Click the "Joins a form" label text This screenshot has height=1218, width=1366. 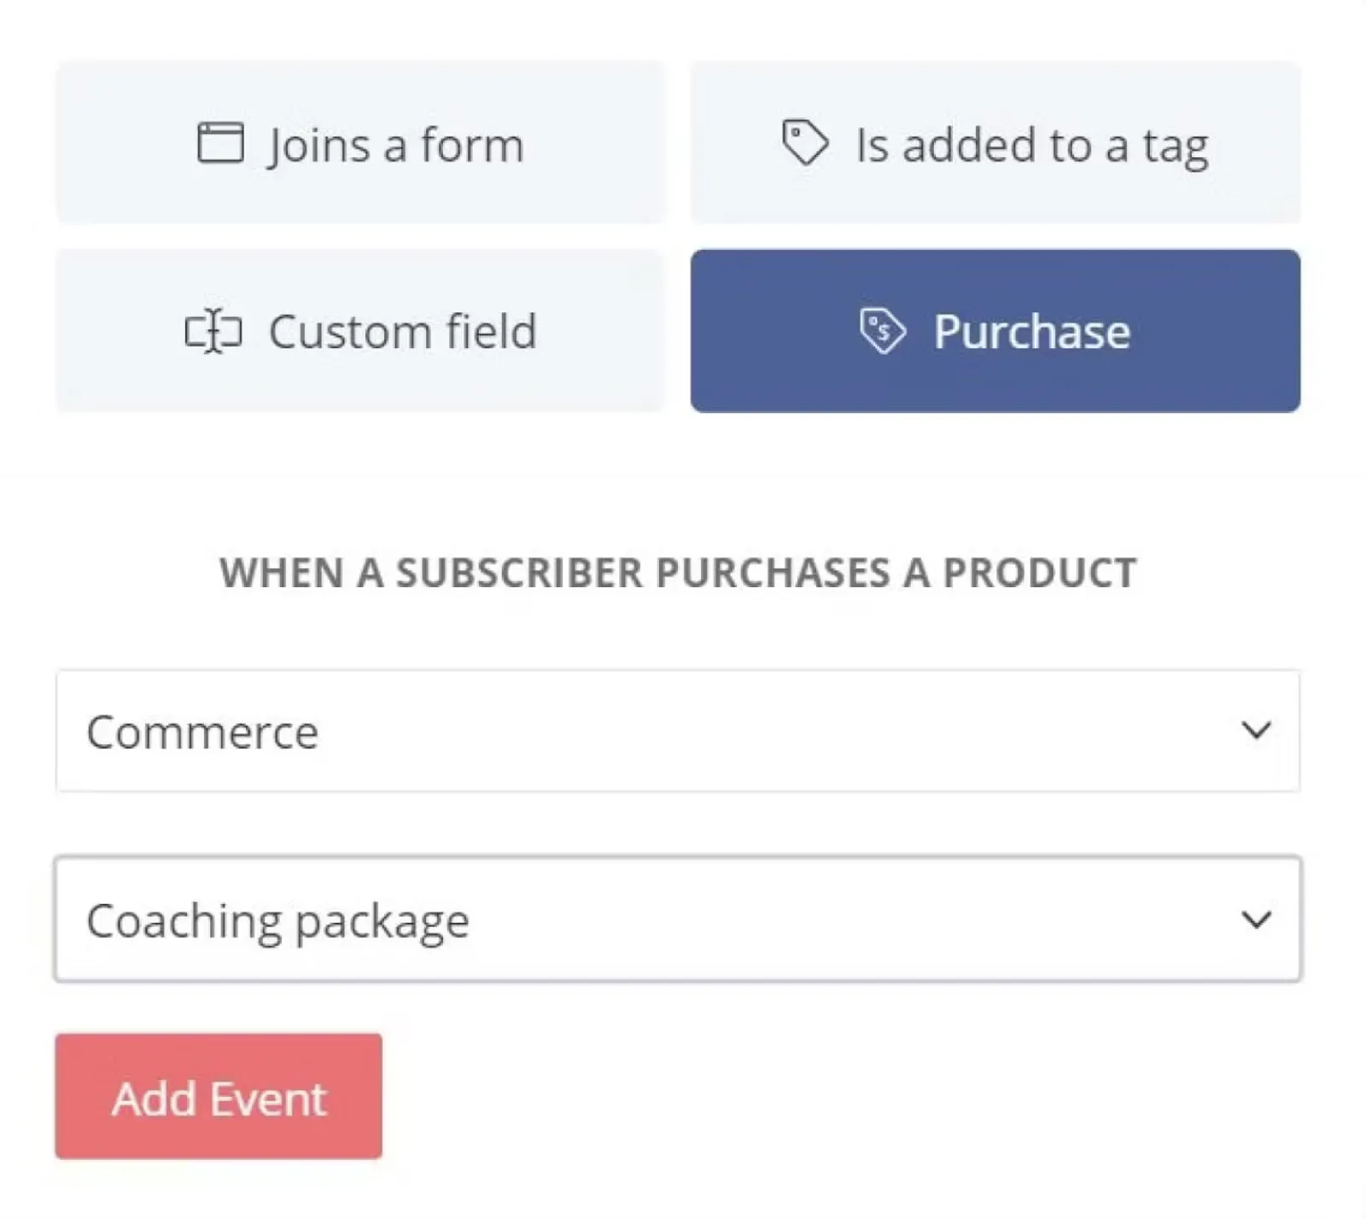395,145
